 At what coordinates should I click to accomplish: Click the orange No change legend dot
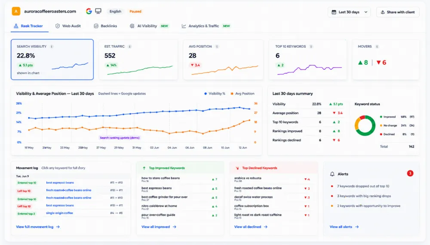(381, 126)
